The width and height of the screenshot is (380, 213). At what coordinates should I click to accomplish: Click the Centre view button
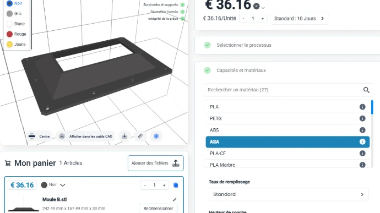(x=39, y=136)
